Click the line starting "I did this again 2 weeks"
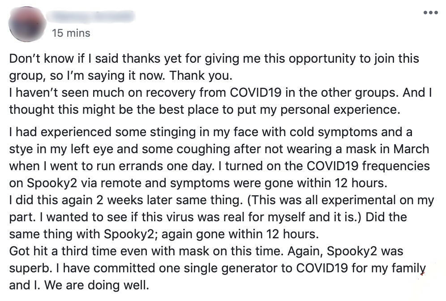The image size is (446, 301). pos(222,200)
